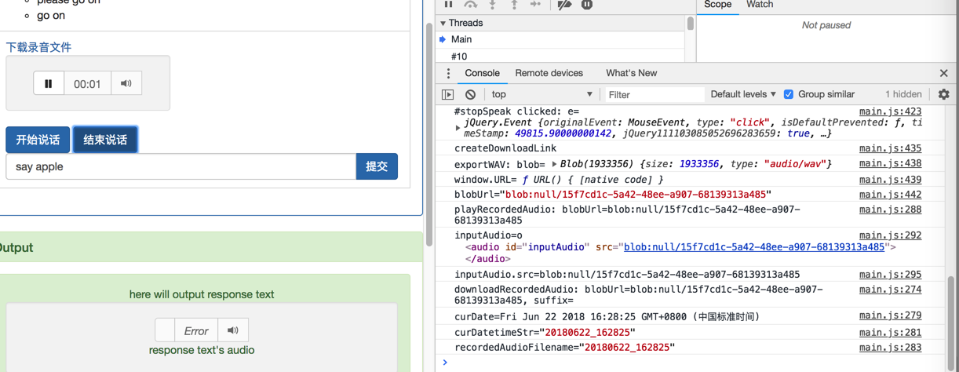Image resolution: width=959 pixels, height=372 pixels.
Task: Click the Step over debugger icon
Action: pyautogui.click(x=470, y=4)
